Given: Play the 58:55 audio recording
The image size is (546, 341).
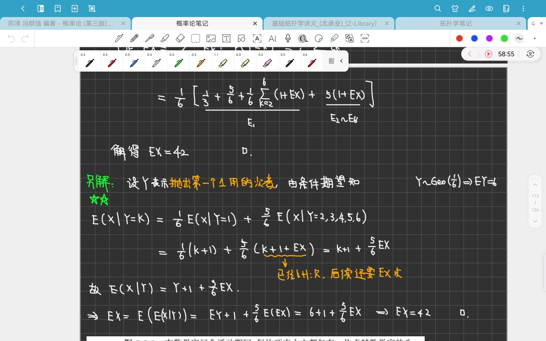Looking at the screenshot, I should click(x=489, y=54).
